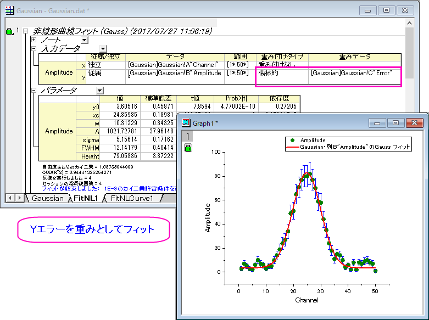Click the sigma value 5.15614 cell
429x320 pixels.
click(x=120, y=139)
